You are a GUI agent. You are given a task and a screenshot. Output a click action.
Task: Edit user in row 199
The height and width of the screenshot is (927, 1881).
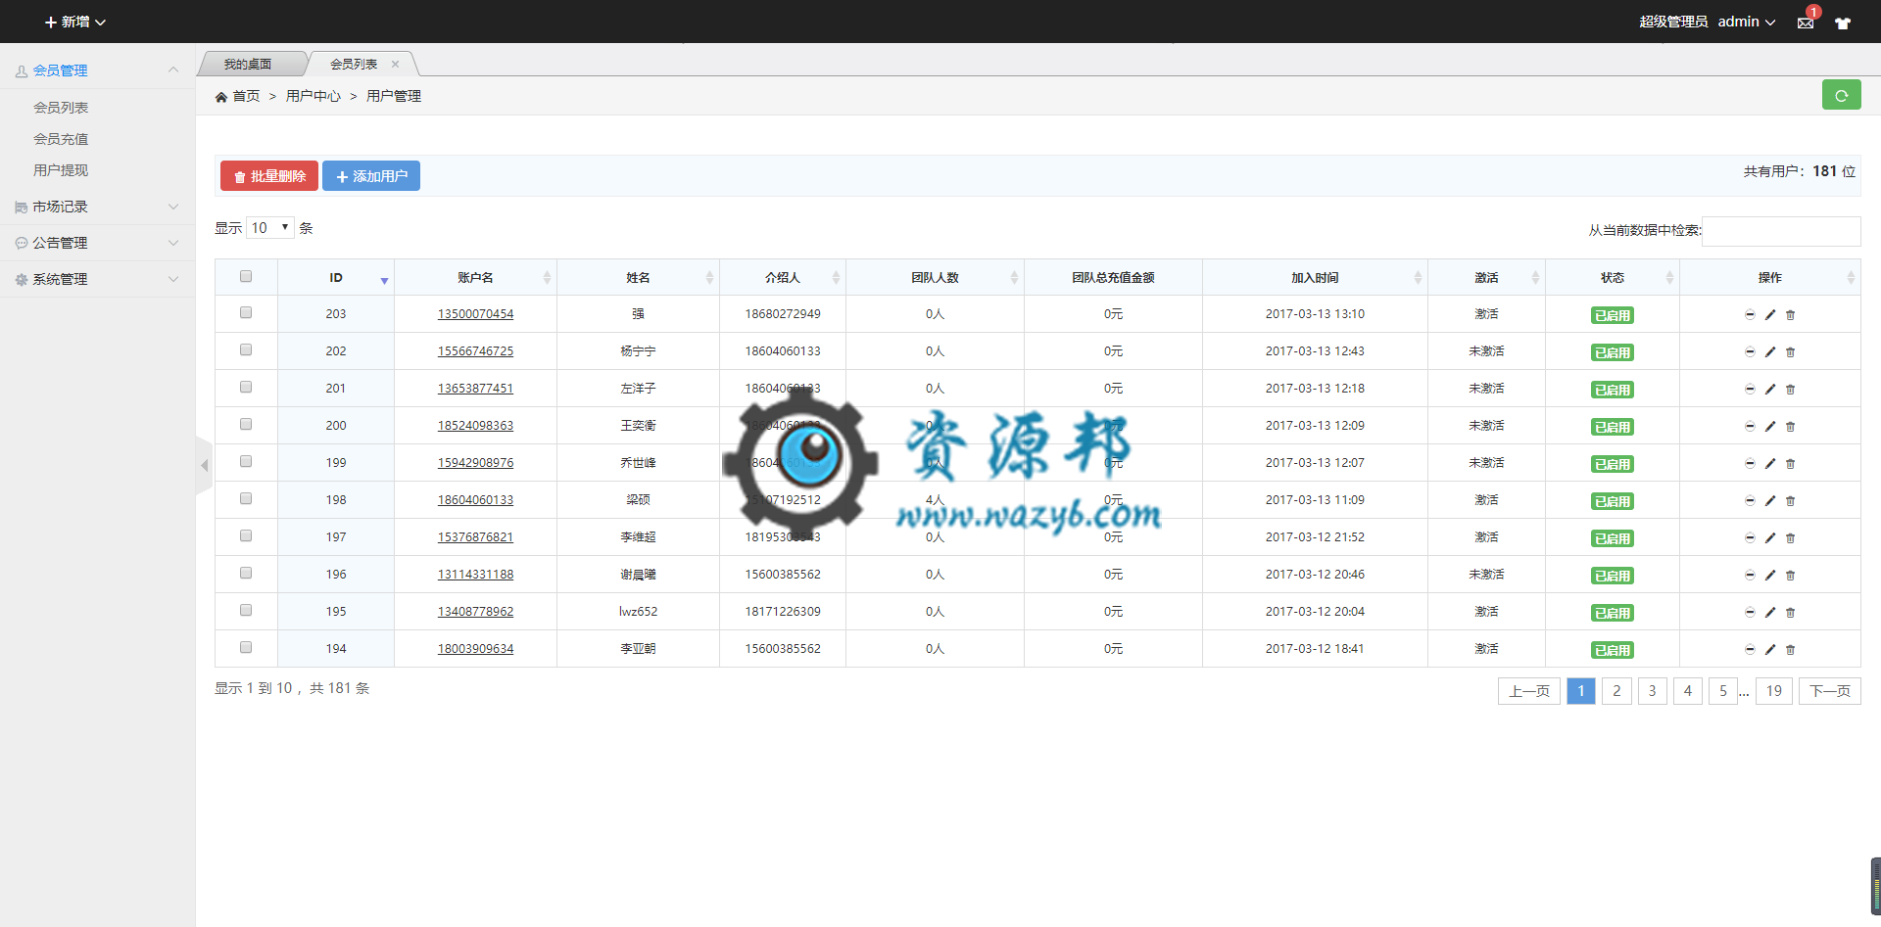pyautogui.click(x=1770, y=464)
